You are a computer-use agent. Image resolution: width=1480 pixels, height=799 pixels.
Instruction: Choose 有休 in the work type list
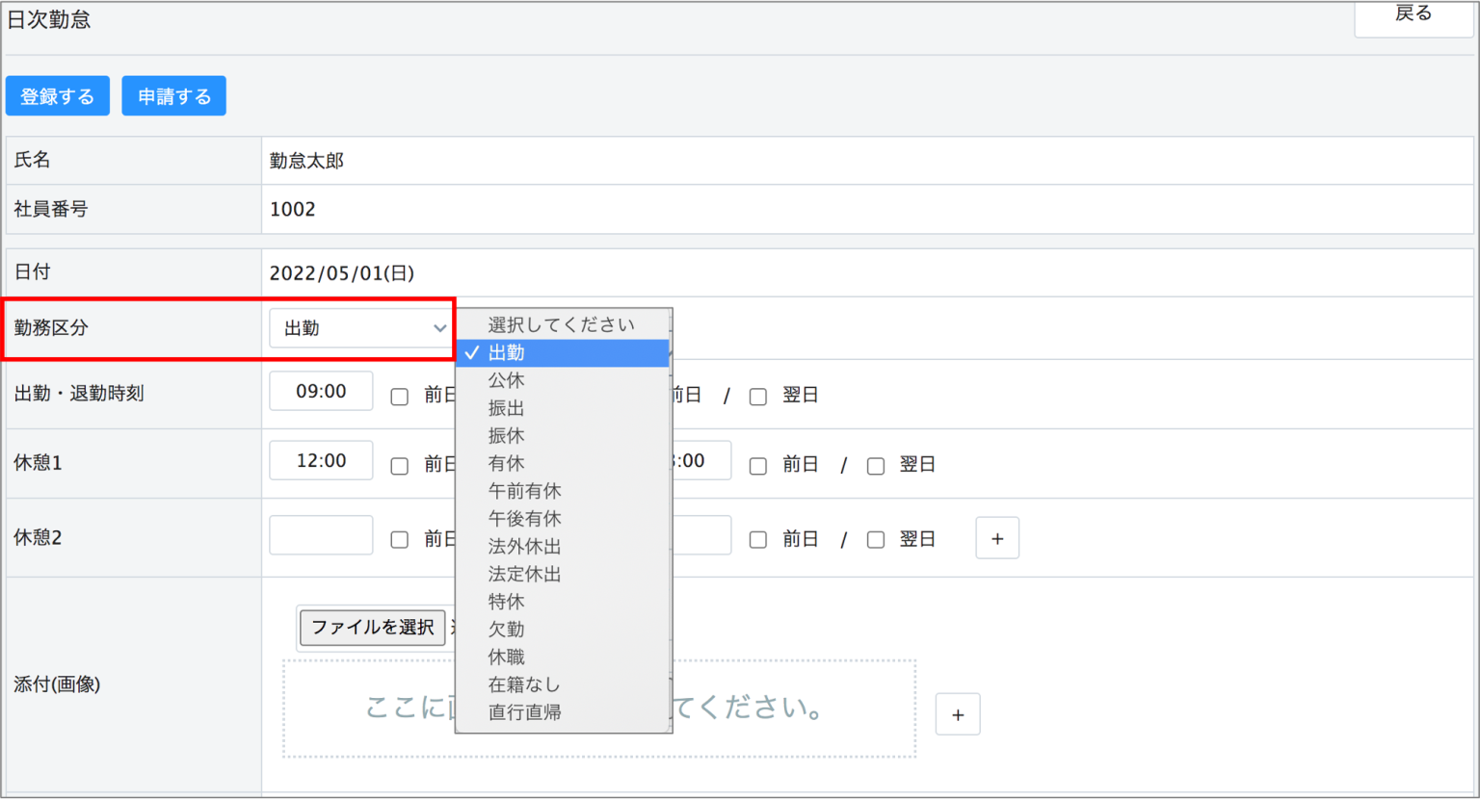(507, 464)
